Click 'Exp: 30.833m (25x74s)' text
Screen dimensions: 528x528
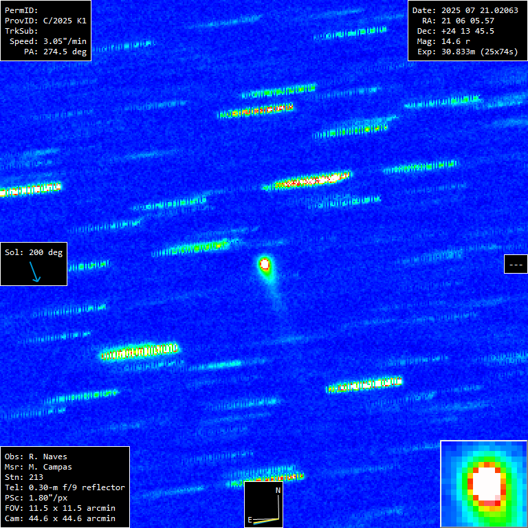click(x=467, y=52)
